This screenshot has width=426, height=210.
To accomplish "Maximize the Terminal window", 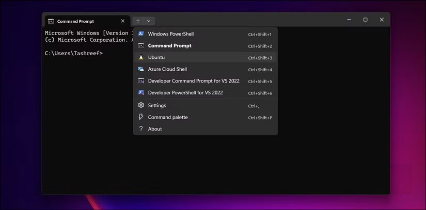I will tap(366, 20).
